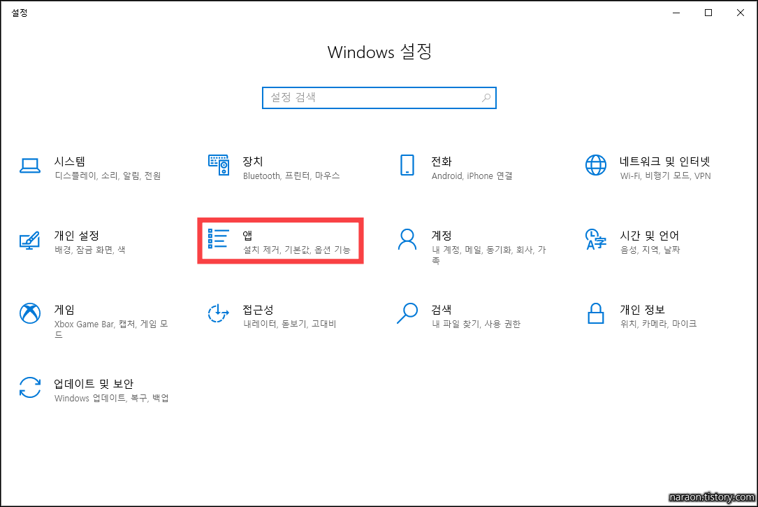Image resolution: width=758 pixels, height=507 pixels.
Task: Select the 앱 category title
Action: coord(247,236)
